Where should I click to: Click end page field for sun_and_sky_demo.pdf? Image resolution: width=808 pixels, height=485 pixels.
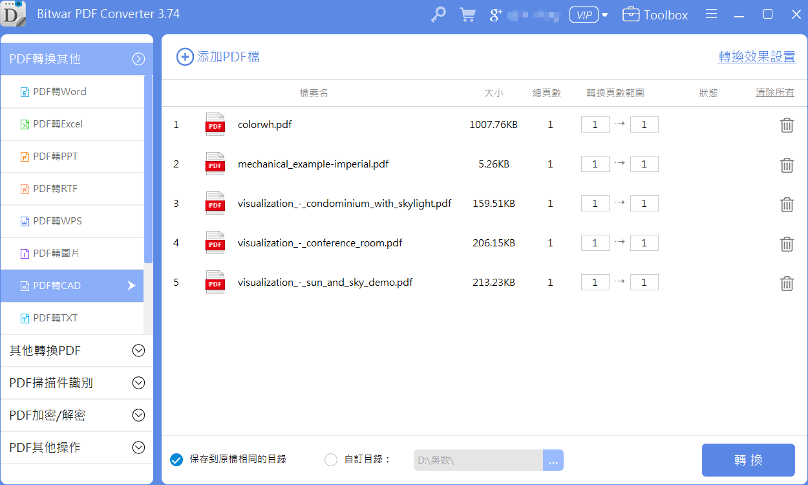pyautogui.click(x=644, y=283)
